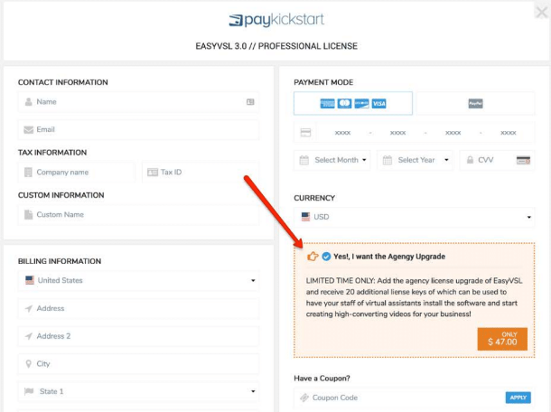
Task: Click the tag icon beside Coupon Code
Action: 304,398
